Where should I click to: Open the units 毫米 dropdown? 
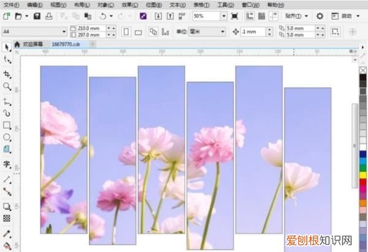(x=223, y=31)
